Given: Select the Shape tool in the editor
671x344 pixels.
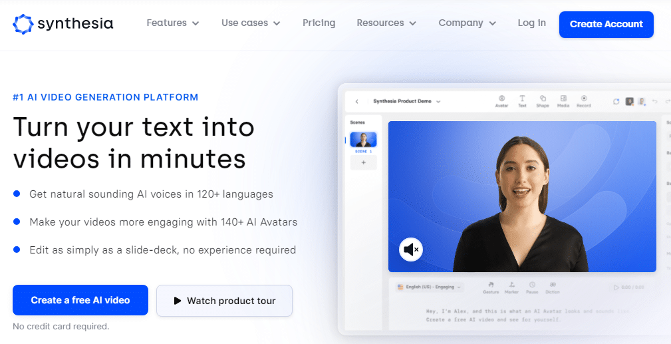Looking at the screenshot, I should click(x=543, y=100).
